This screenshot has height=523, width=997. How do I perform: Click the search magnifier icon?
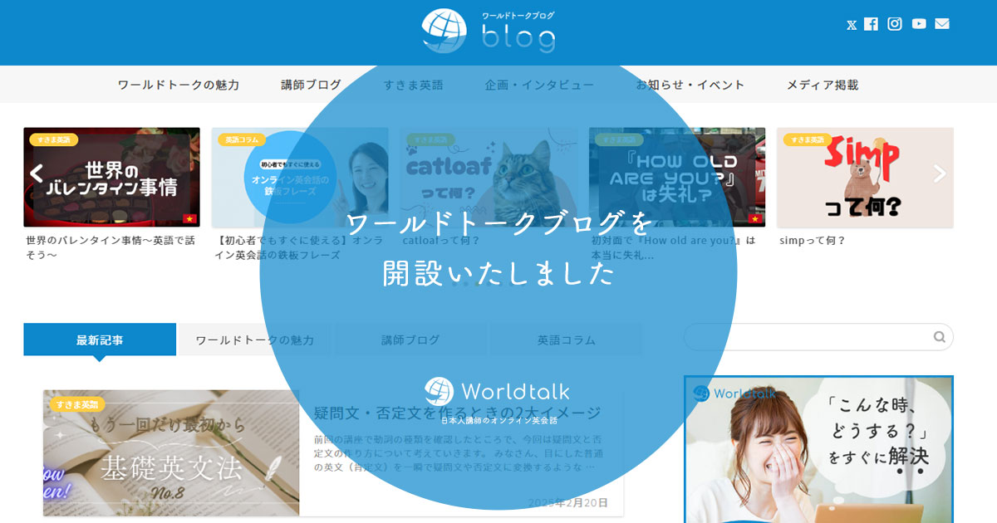tap(940, 337)
